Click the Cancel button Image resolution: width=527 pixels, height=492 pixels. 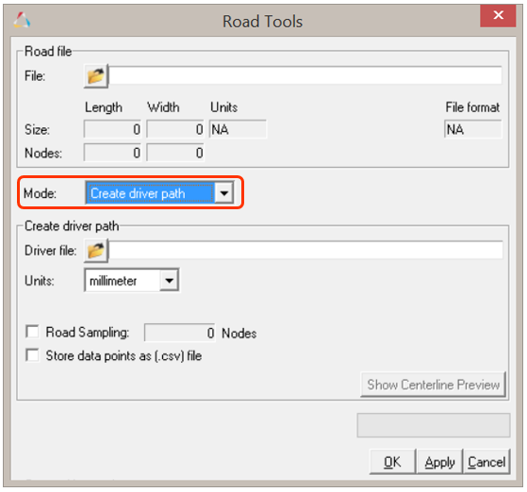pos(486,462)
